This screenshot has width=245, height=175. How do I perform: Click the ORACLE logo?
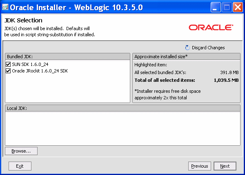211,27
